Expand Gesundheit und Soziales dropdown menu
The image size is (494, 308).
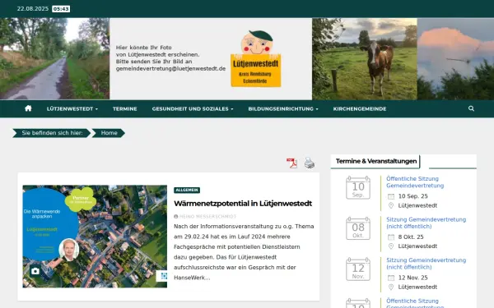pyautogui.click(x=193, y=108)
